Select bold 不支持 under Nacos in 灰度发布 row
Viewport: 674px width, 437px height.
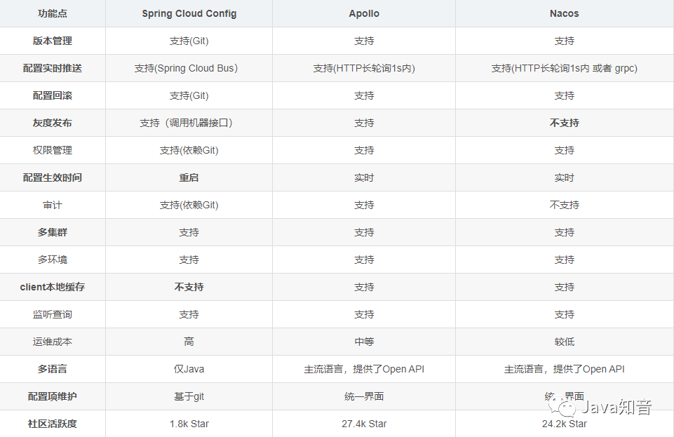point(565,123)
